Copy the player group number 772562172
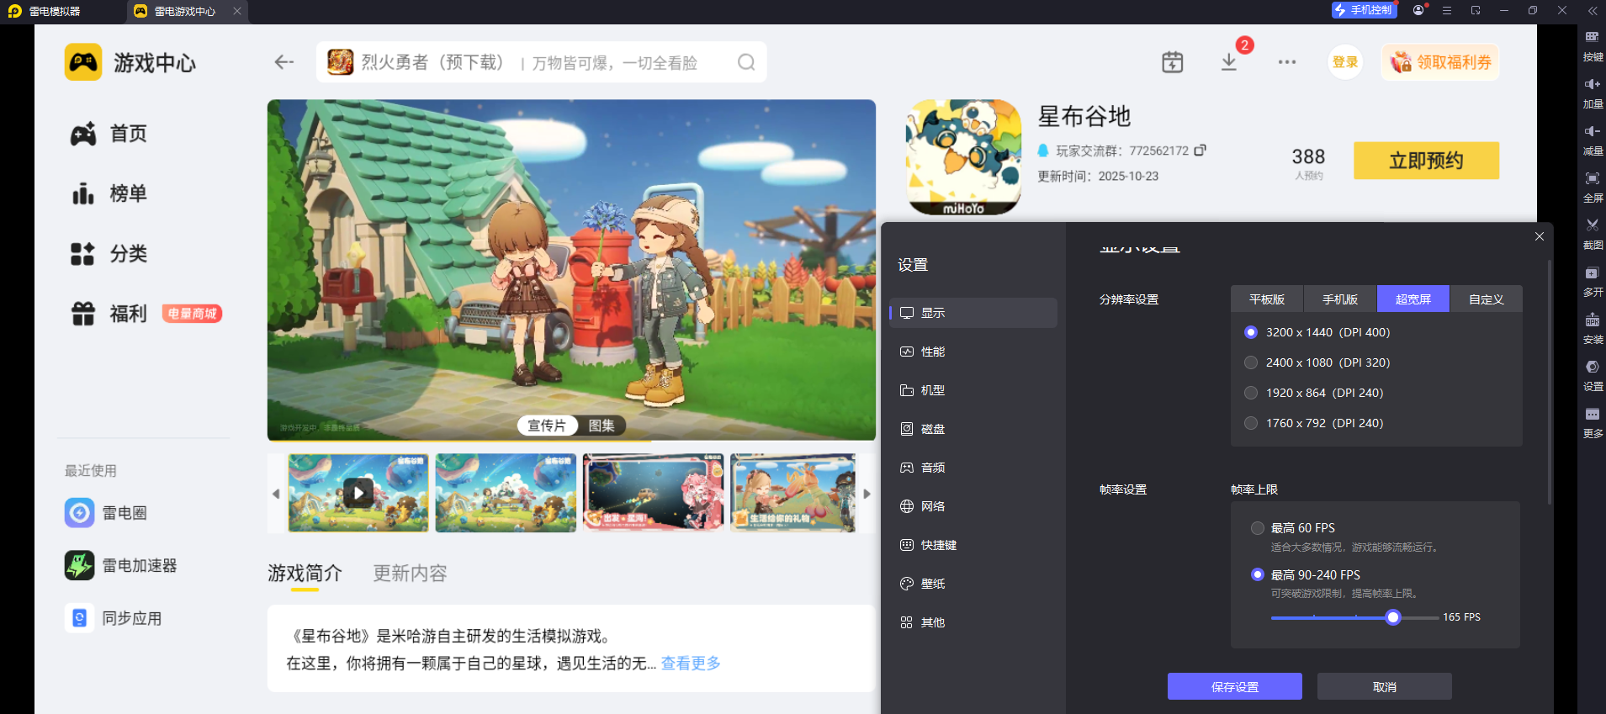The width and height of the screenshot is (1606, 714). 1201,151
